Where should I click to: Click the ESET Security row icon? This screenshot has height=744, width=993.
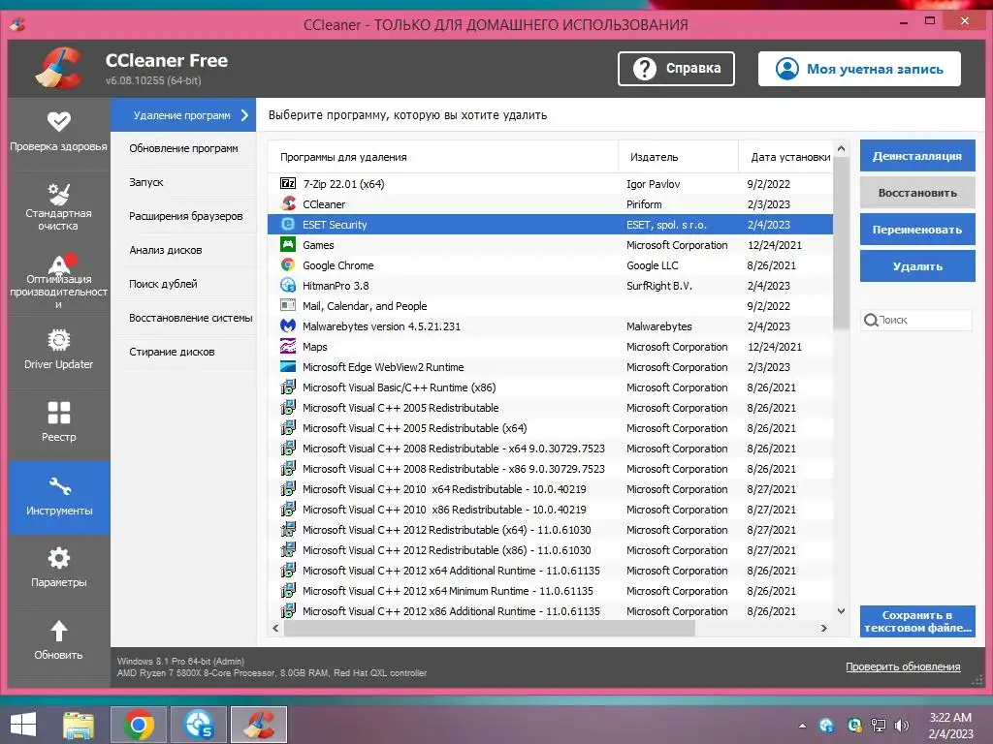[288, 224]
